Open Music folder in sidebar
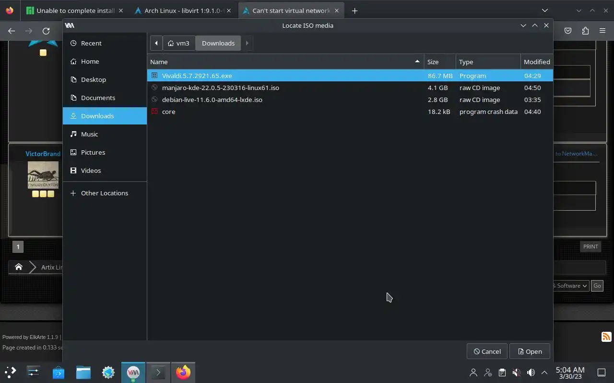The width and height of the screenshot is (614, 383). 105,134
